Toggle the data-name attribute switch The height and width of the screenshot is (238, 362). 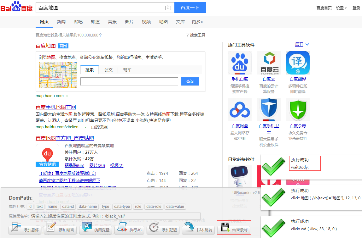click(x=88, y=207)
